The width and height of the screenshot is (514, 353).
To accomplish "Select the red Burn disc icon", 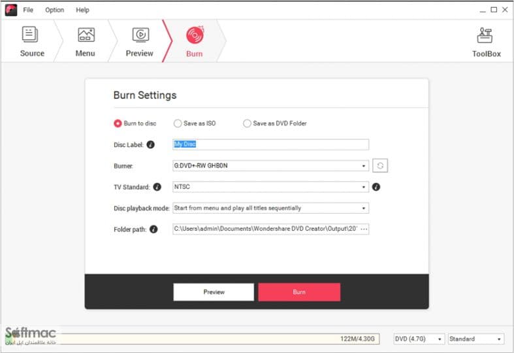I will click(x=195, y=35).
